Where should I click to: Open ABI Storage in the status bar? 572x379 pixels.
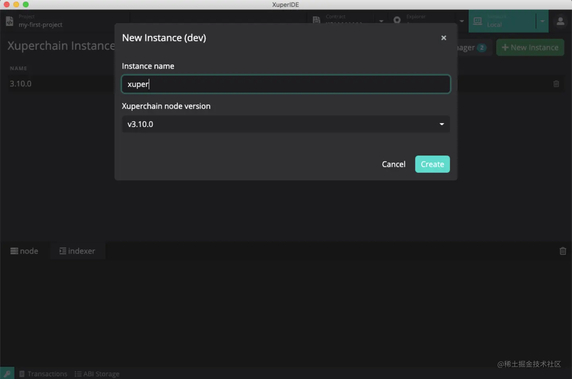[x=97, y=374]
